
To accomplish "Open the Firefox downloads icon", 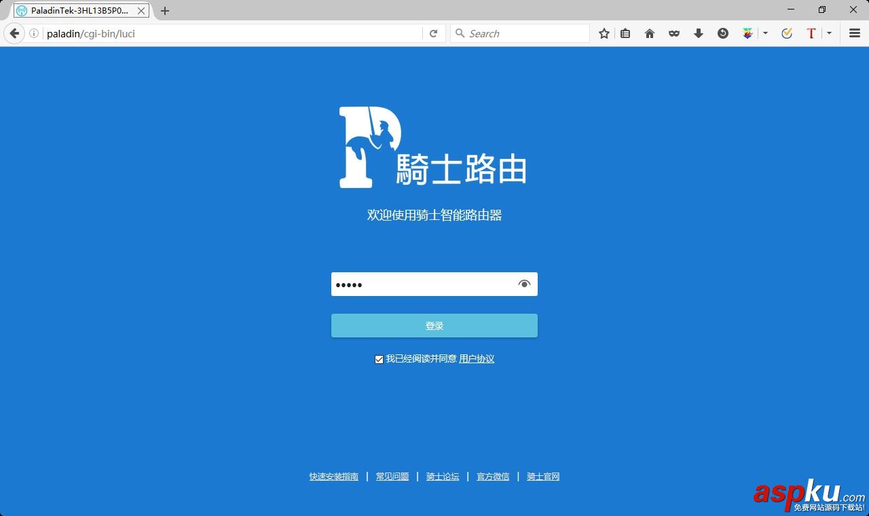I will click(x=699, y=33).
